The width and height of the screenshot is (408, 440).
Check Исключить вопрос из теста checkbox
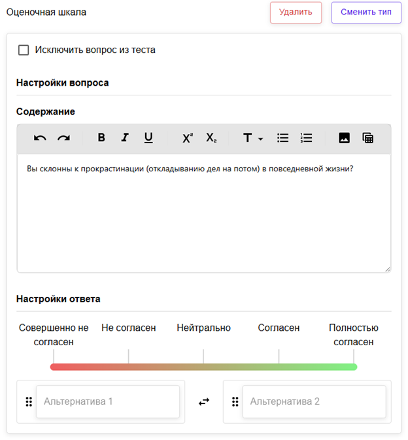coord(24,50)
